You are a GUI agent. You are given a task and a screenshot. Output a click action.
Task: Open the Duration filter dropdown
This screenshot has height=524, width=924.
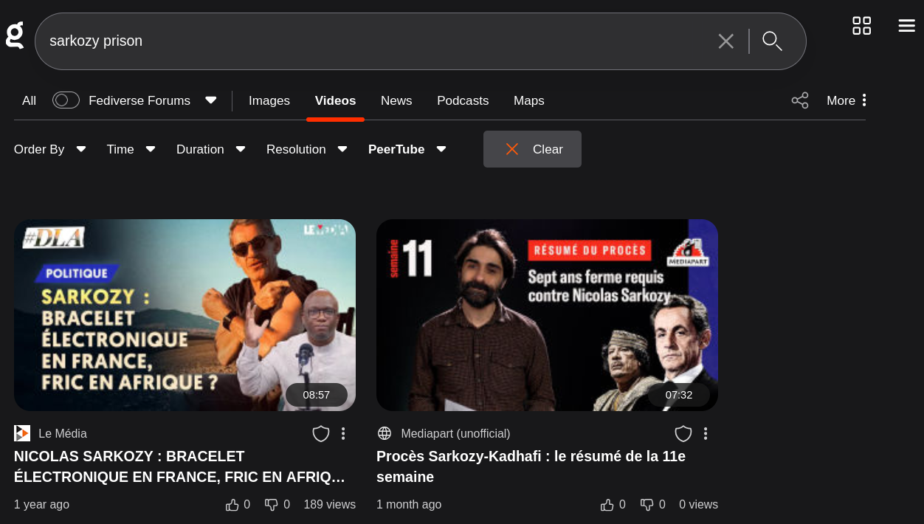click(210, 149)
